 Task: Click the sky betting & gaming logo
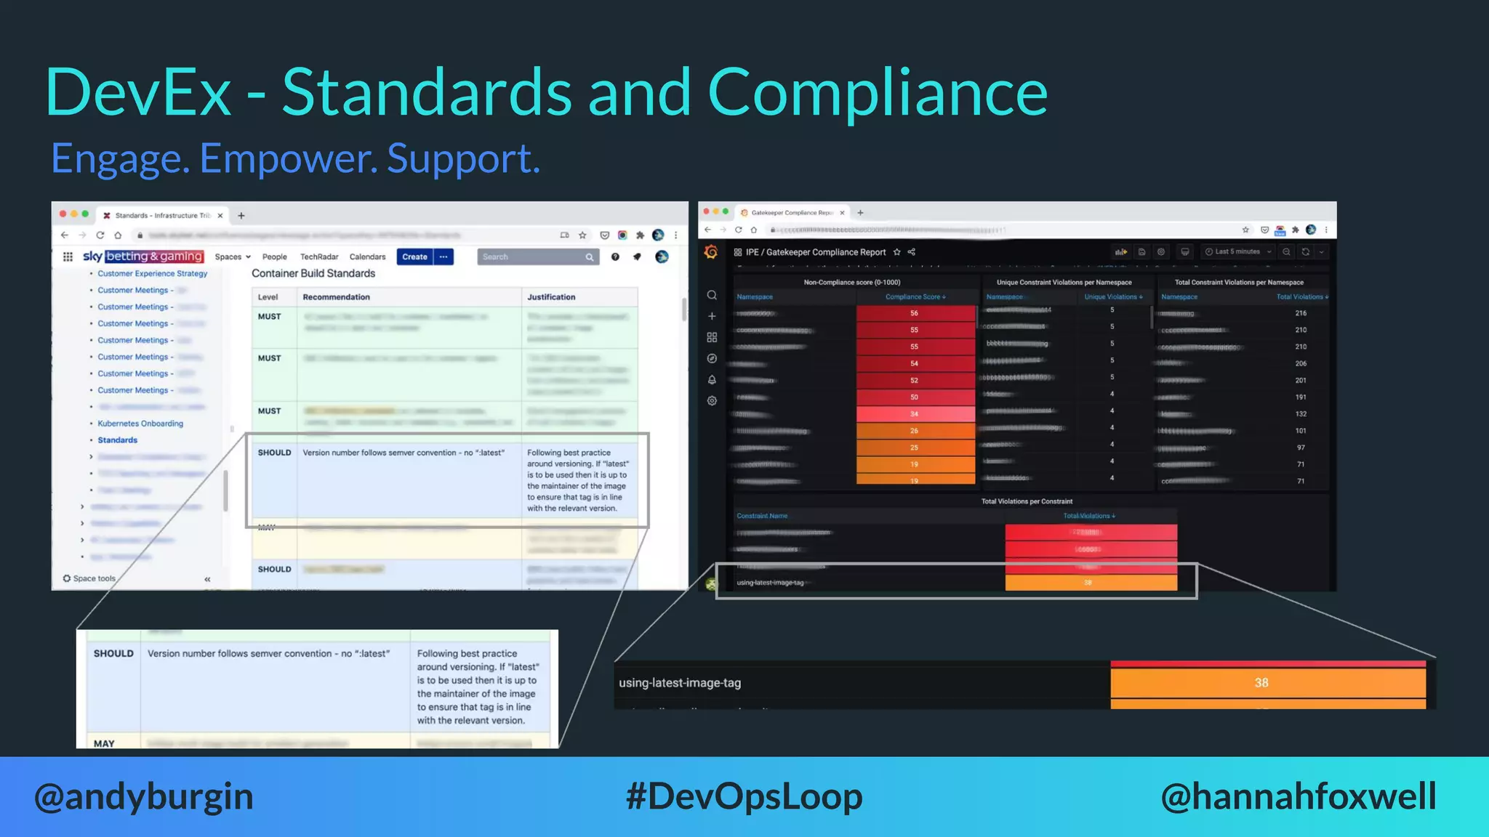(x=143, y=256)
